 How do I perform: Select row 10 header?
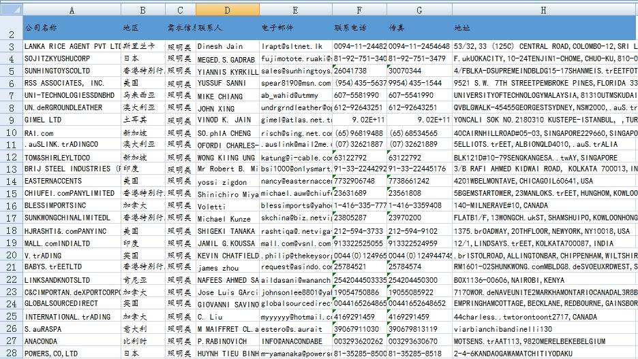pos(11,133)
